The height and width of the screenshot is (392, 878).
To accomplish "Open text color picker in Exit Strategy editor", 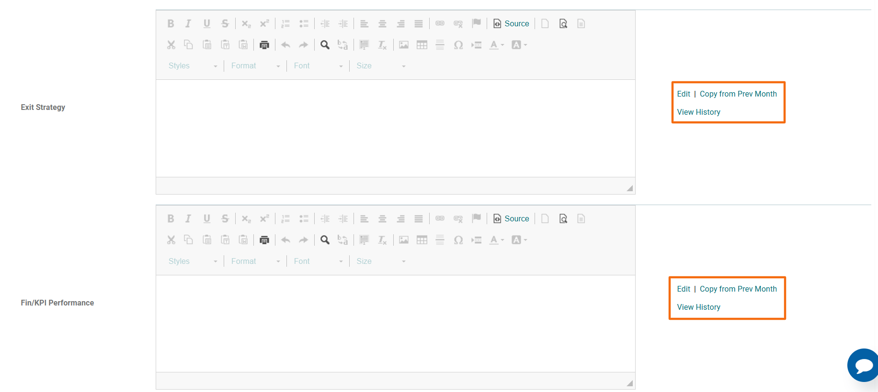I will tap(496, 45).
